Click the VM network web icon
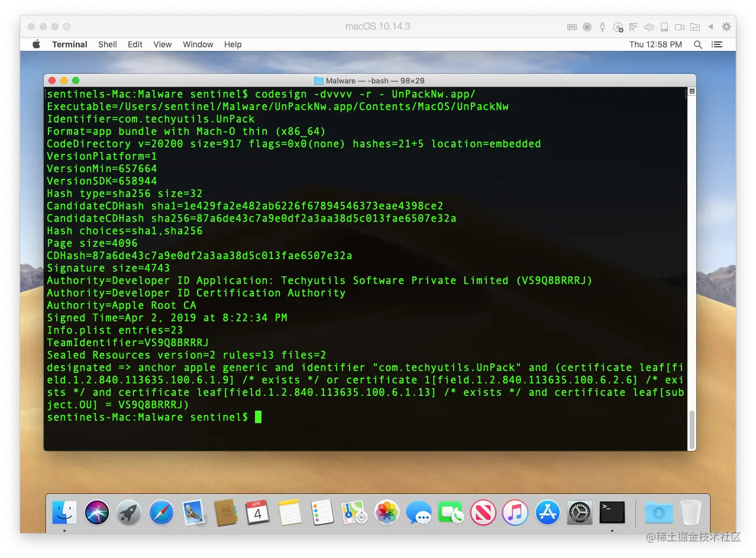The height and width of the screenshot is (558, 756). [x=634, y=27]
